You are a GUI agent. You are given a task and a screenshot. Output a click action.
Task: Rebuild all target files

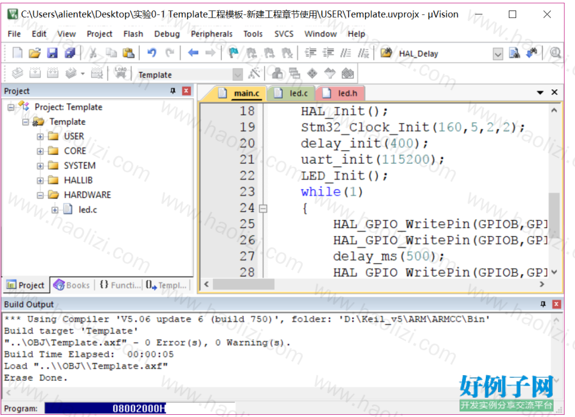52,73
